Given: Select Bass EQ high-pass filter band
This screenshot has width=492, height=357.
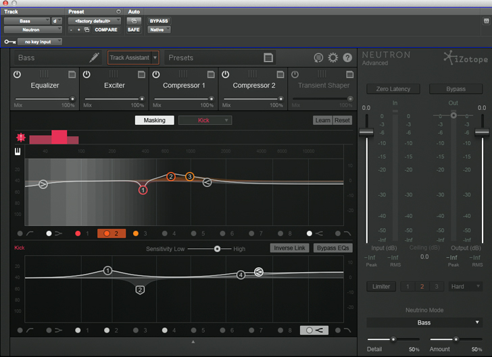Looking at the screenshot, I should [25, 234].
